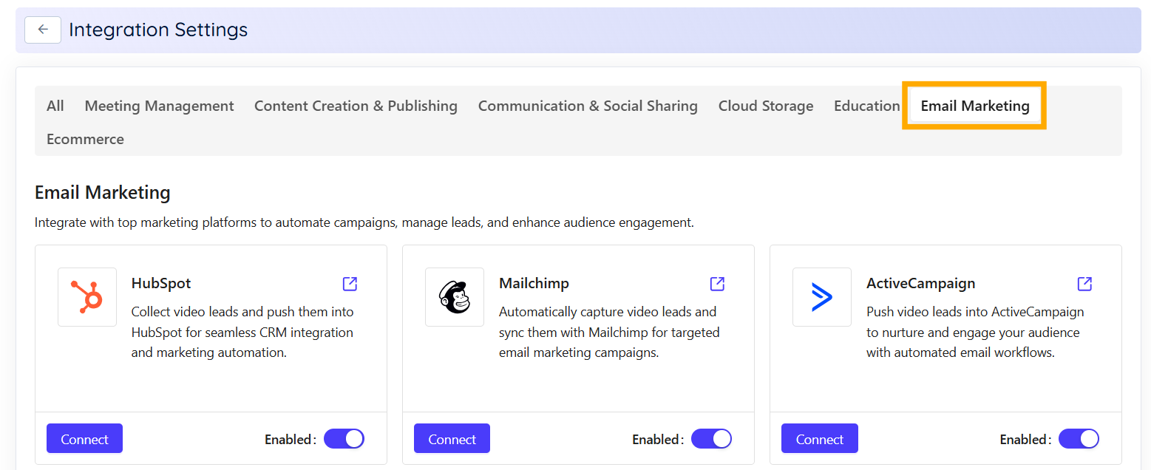The image size is (1151, 470).
Task: Select the Cloud Storage tab
Action: click(765, 106)
